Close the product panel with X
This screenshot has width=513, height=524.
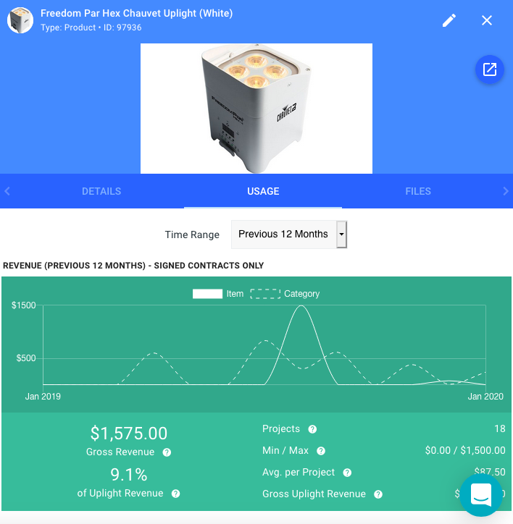click(x=487, y=20)
